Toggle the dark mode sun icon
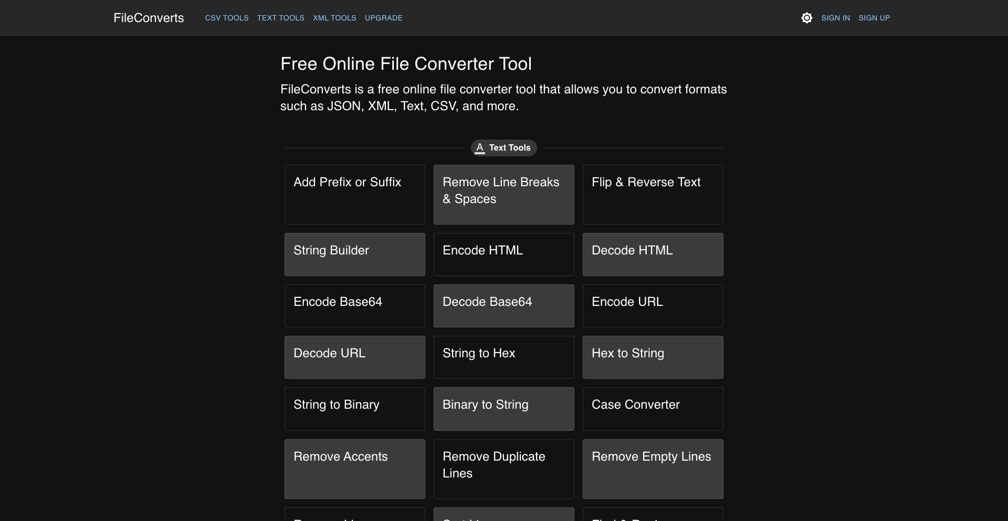This screenshot has width=1008, height=521. tap(806, 17)
